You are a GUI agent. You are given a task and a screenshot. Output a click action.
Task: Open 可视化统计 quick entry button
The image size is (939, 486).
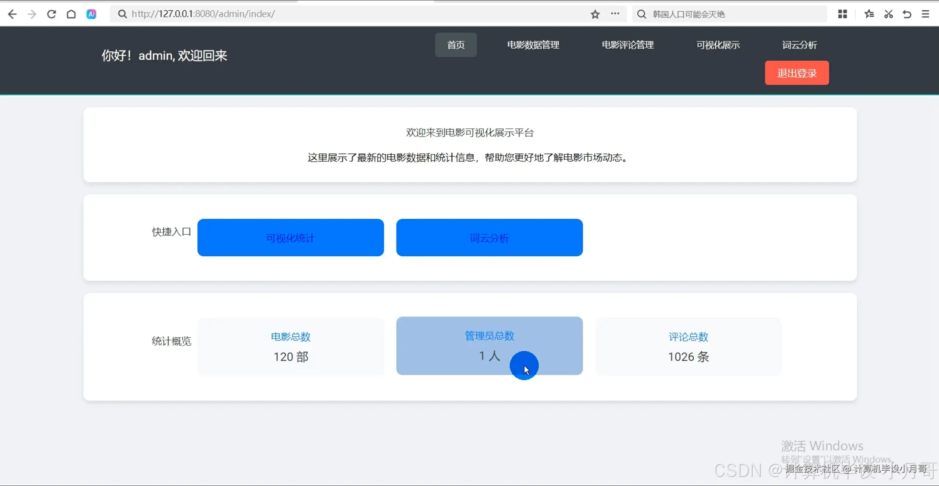(x=290, y=238)
